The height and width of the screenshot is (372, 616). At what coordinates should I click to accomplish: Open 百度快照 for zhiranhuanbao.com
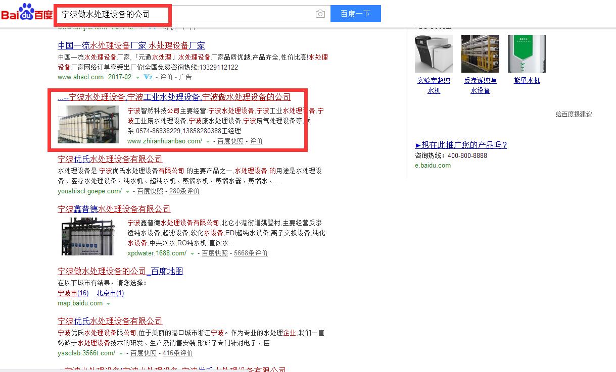coord(230,141)
